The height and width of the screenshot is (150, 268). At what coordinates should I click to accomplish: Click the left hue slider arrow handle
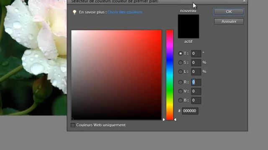[164, 120]
